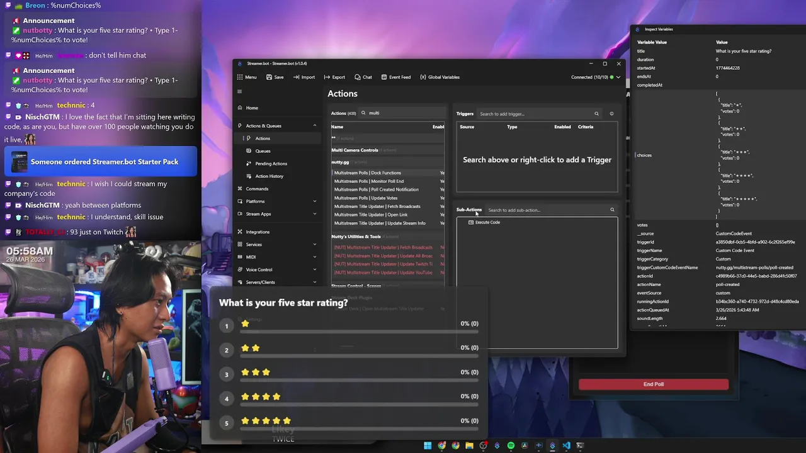The height and width of the screenshot is (453, 806).
Task: Open Windows Start button on taskbar
Action: click(428, 445)
